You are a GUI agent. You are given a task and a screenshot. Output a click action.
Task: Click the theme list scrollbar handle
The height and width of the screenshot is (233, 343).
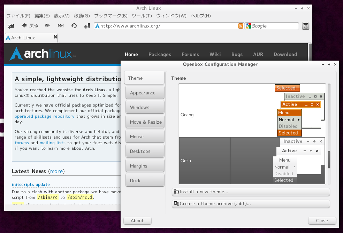(329, 160)
